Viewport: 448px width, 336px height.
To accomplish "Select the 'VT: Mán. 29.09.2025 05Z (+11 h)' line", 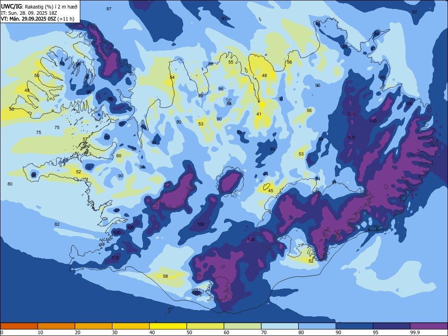I will pyautogui.click(x=38, y=19).
